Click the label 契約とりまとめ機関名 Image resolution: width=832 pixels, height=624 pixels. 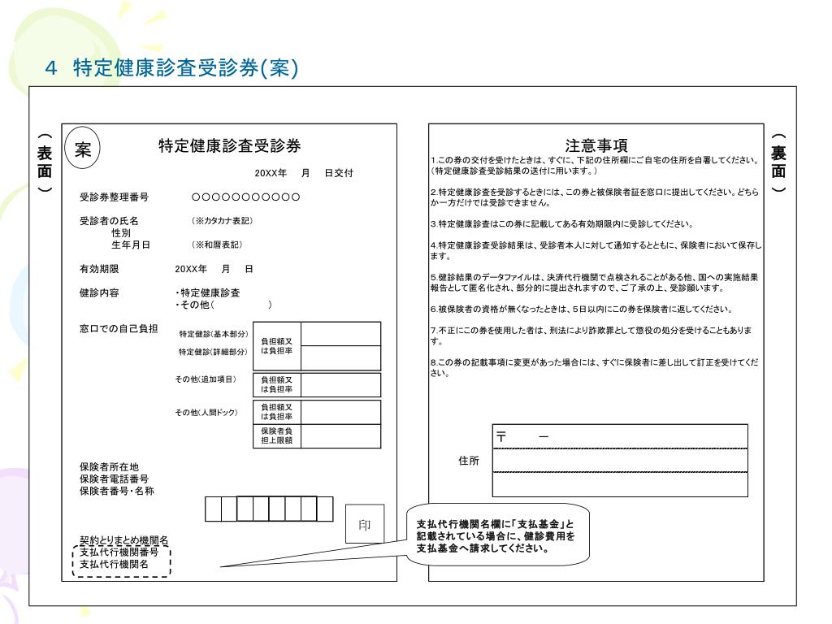pyautogui.click(x=123, y=540)
